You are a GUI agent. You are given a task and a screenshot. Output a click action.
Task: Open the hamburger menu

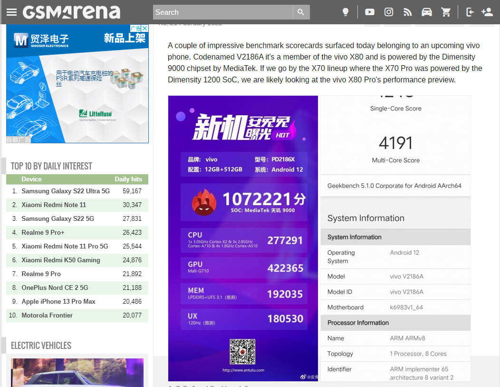[x=11, y=12]
